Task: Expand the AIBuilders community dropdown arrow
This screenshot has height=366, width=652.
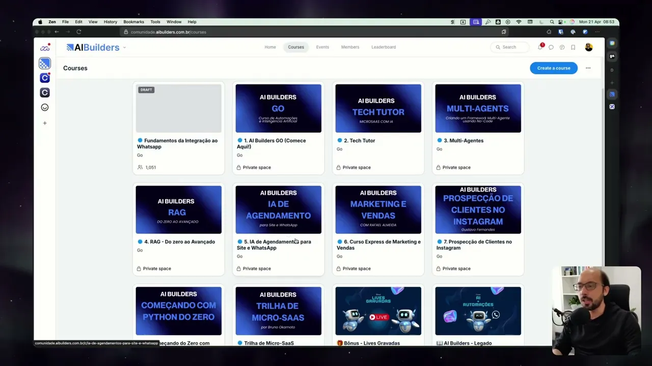Action: 124,47
